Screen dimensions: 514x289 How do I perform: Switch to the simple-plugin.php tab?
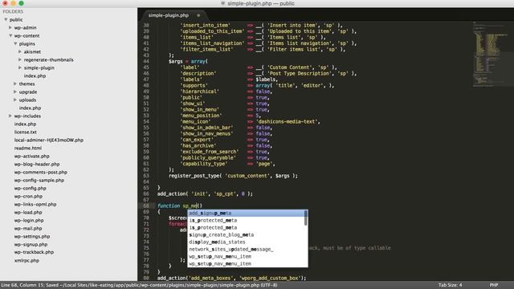tap(169, 15)
